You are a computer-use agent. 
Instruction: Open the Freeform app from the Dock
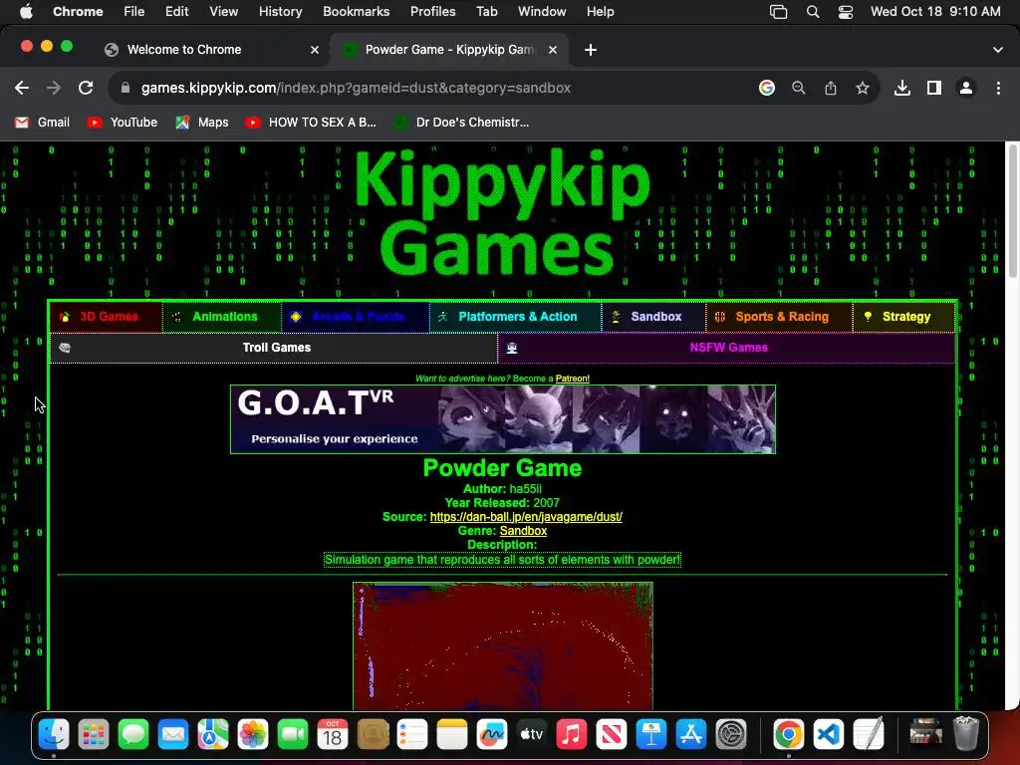click(x=492, y=735)
